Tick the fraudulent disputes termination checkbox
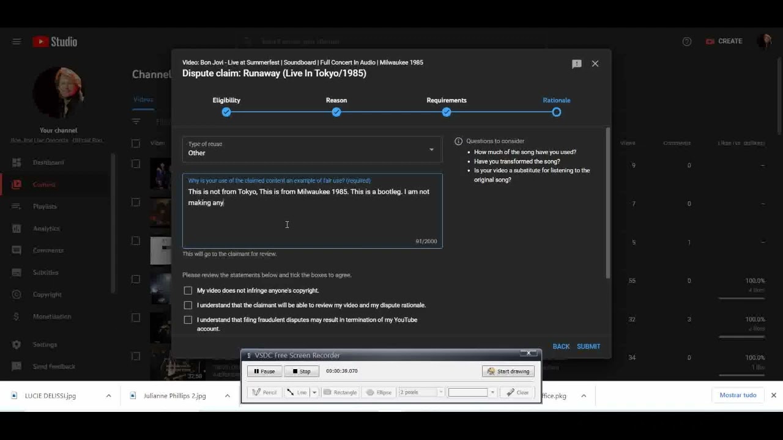 [188, 320]
